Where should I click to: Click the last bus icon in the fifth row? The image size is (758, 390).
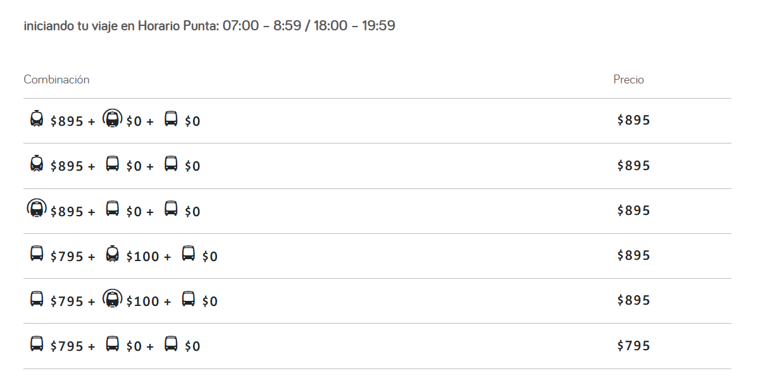tap(189, 298)
